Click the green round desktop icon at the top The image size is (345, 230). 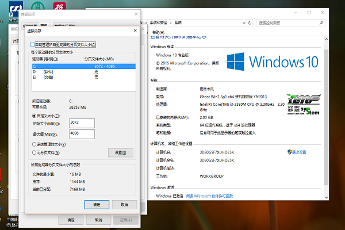[x=38, y=6]
